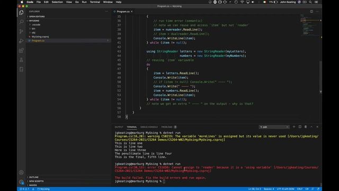Open Explorer panel more actions ellipsis
The height and width of the screenshot is (191, 339).
click(x=106, y=11)
